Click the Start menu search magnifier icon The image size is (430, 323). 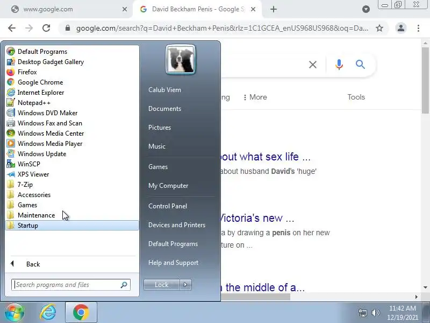[124, 285]
